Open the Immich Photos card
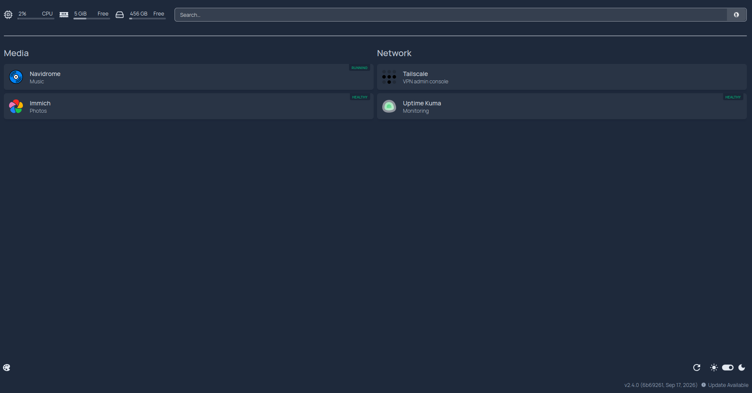Screen dimensions: 752x393 pos(189,106)
